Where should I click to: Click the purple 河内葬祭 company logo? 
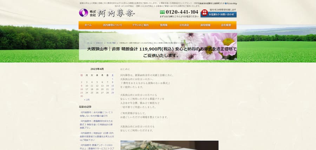[84, 13]
